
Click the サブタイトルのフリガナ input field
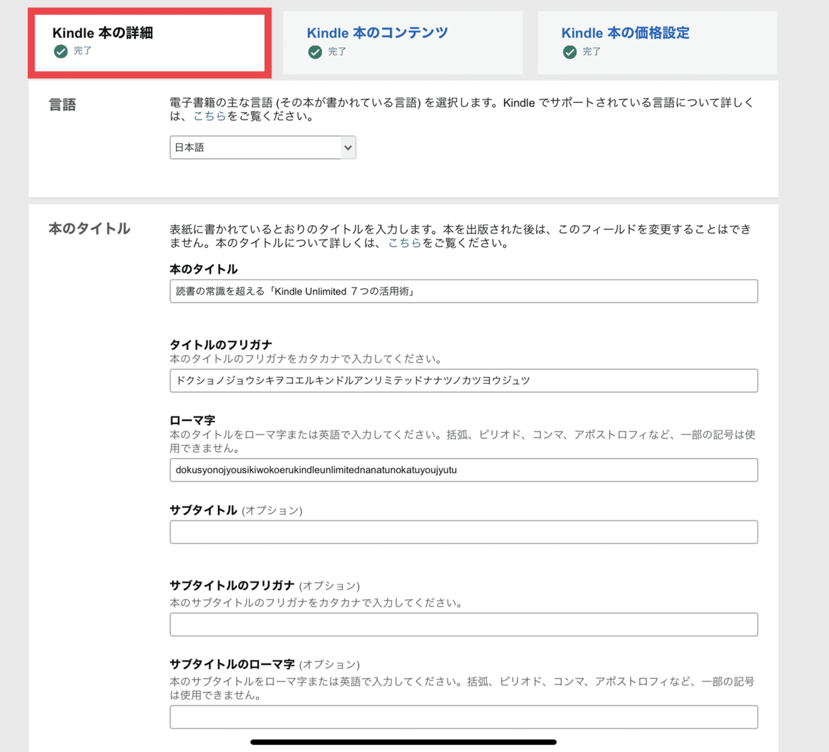[x=464, y=624]
